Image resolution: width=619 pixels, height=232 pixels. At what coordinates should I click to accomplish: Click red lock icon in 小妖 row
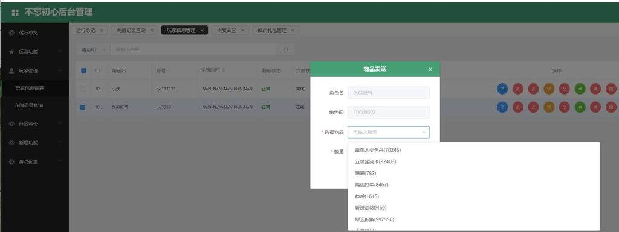[565, 89]
